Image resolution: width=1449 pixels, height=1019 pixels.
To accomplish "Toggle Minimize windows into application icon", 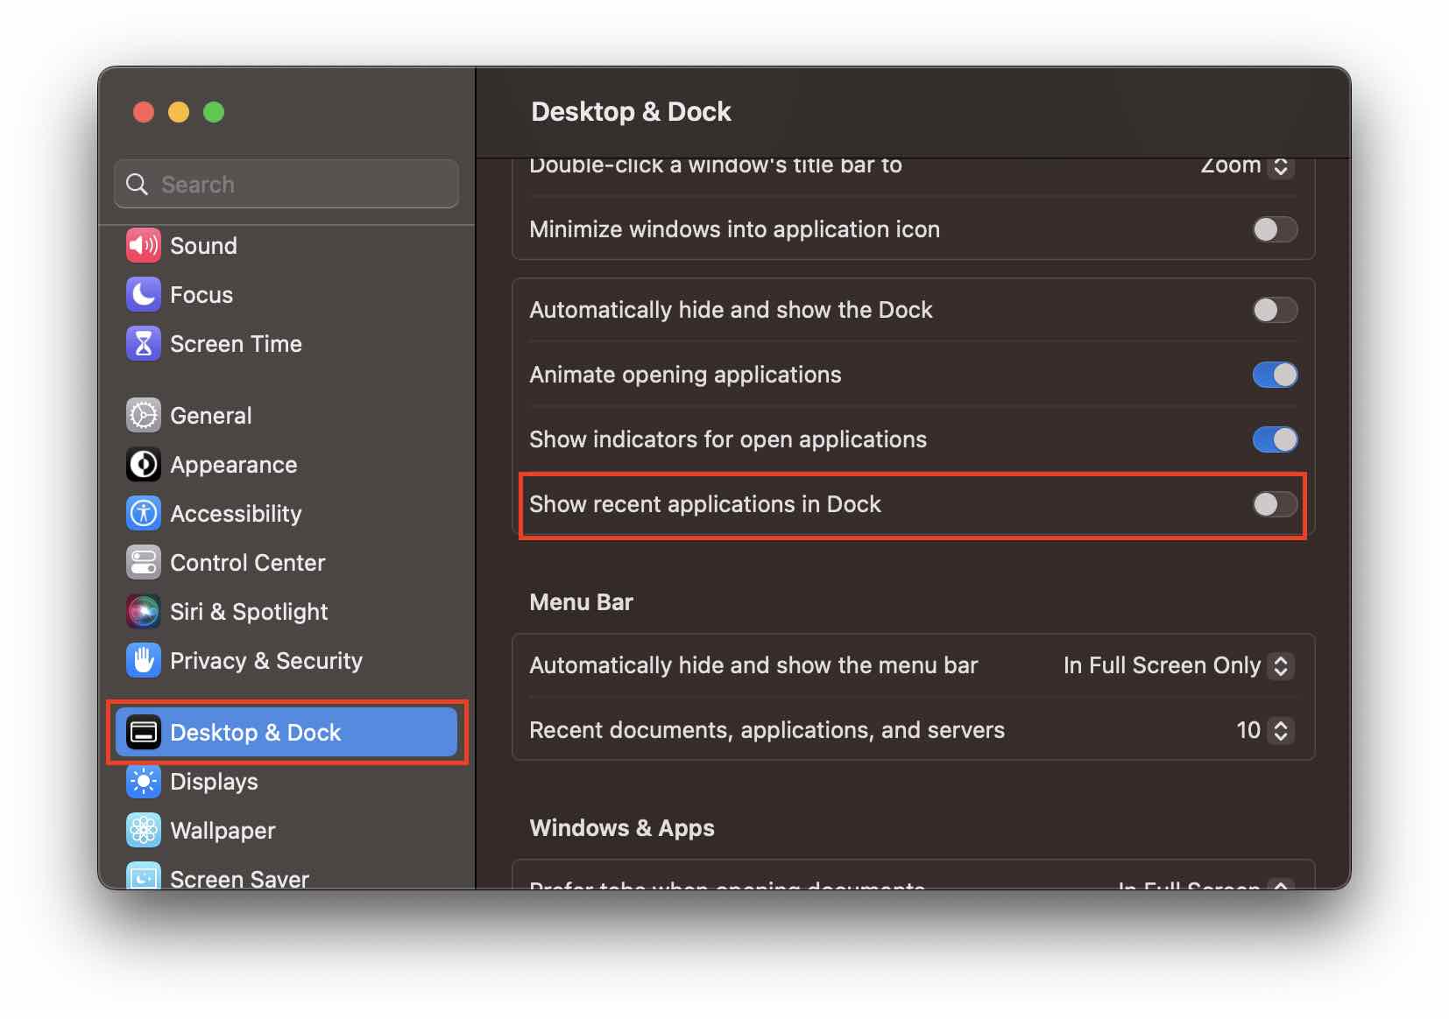I will tap(1274, 229).
